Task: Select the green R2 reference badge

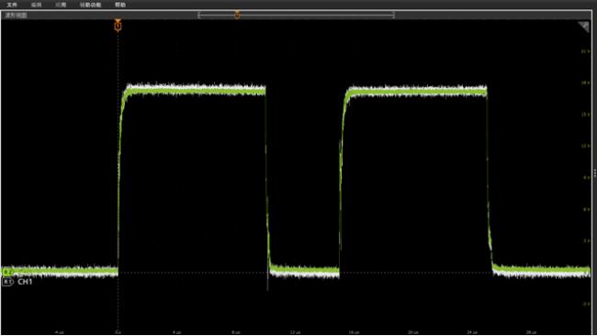Action: (7, 273)
